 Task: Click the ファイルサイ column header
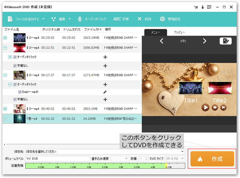[x=93, y=29]
